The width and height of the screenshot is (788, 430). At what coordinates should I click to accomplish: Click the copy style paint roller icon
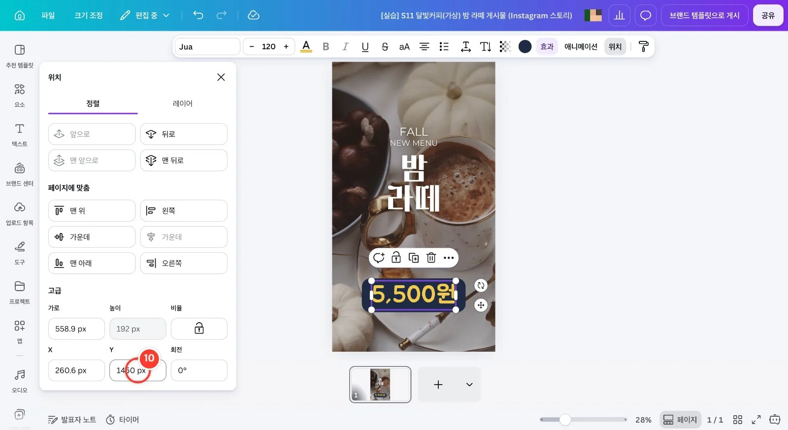coord(643,46)
